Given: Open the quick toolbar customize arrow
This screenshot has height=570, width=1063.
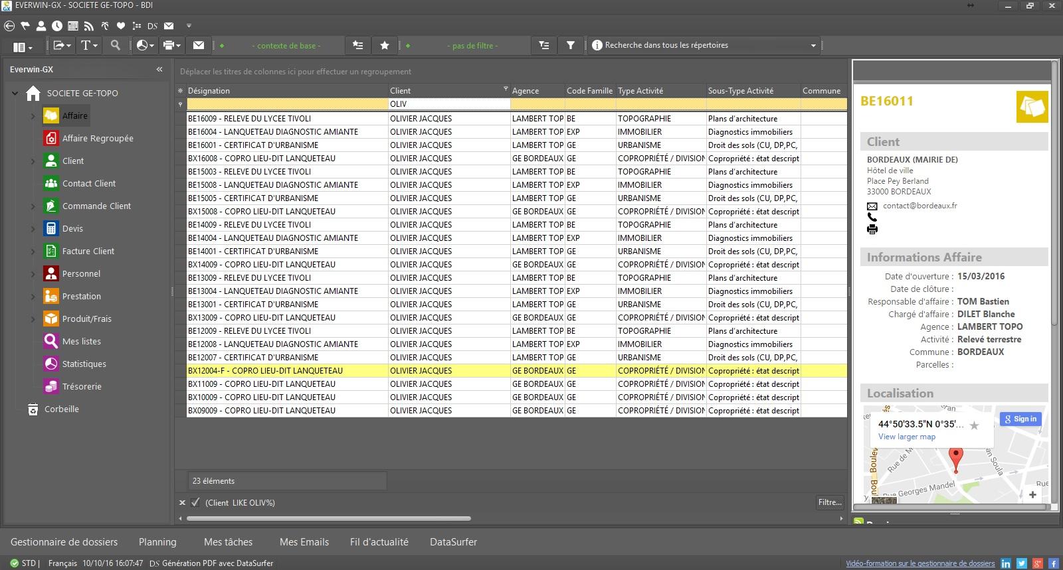Looking at the screenshot, I should [x=189, y=26].
